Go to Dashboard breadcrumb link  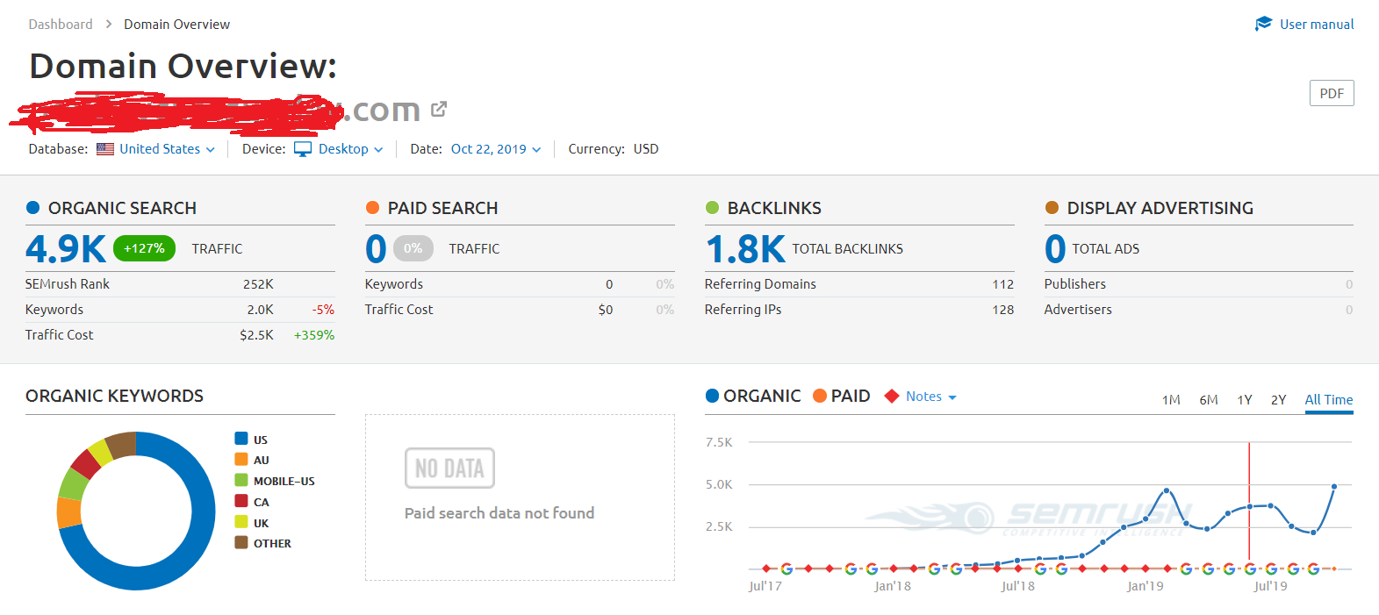pyautogui.click(x=61, y=25)
